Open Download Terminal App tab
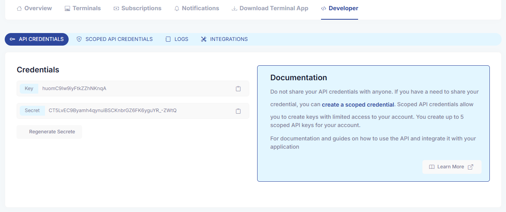 270,8
